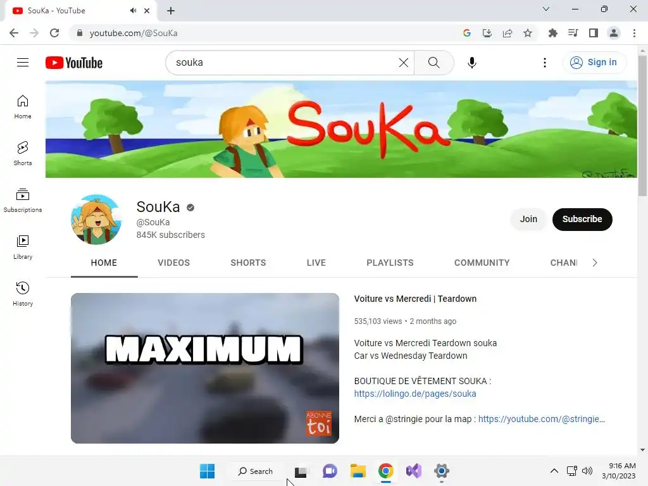Click the Google icon in address bar
The image size is (648, 486).
(x=467, y=33)
